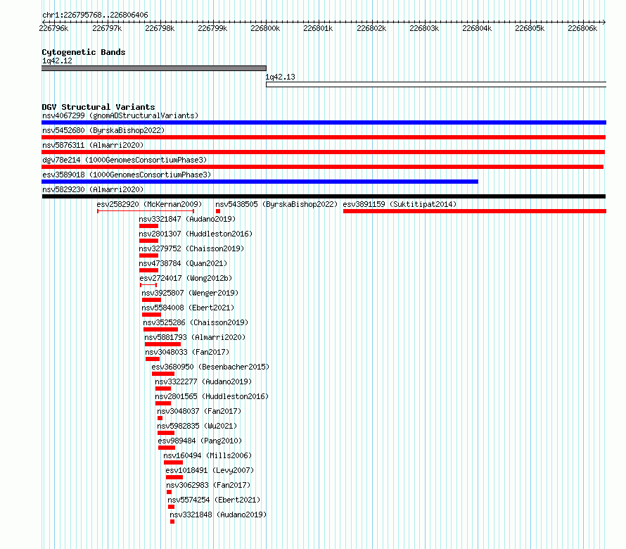Click the red bar under nsv3525286
626x549 pixels.
coord(160,329)
